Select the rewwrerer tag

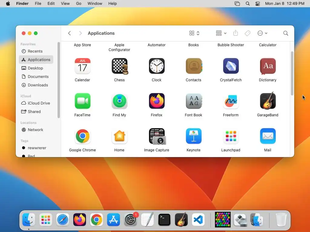[x=36, y=148]
